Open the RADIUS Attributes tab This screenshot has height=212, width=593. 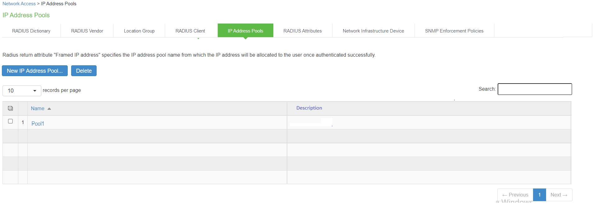point(303,31)
